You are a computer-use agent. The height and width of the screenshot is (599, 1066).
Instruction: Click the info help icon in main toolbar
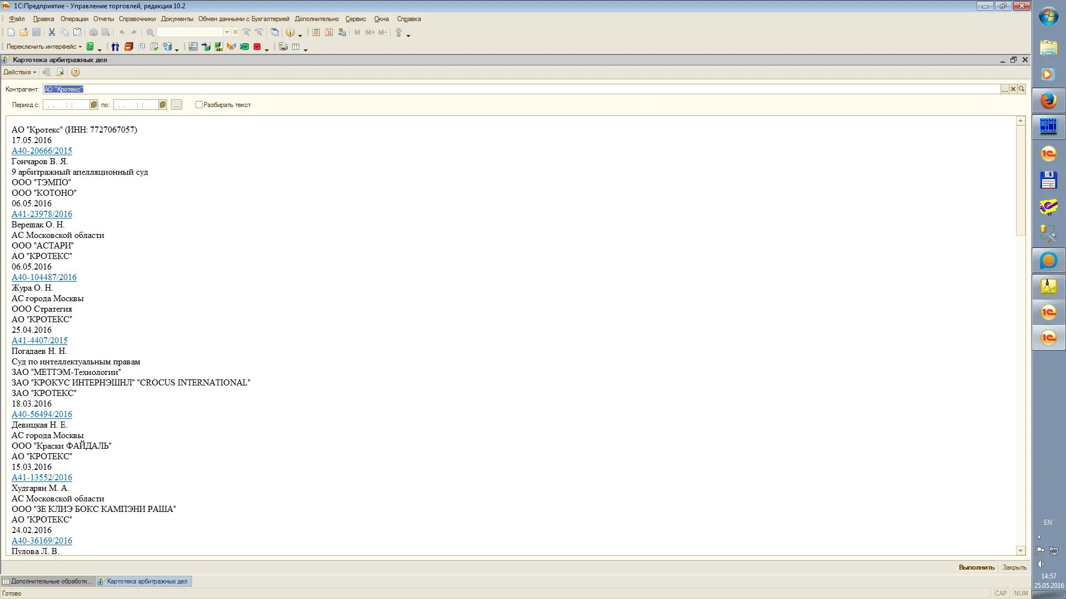point(290,32)
